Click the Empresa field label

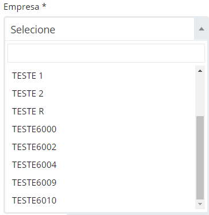[21, 7]
